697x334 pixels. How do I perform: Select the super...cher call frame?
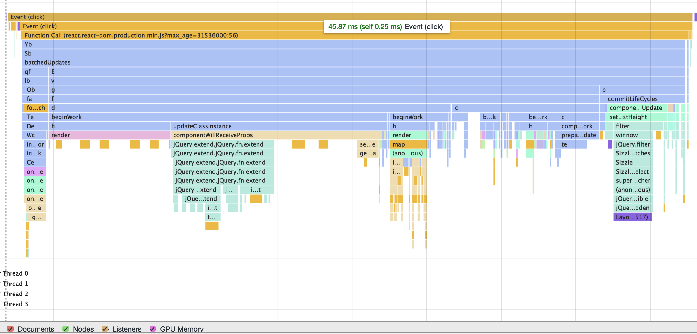[633, 180]
